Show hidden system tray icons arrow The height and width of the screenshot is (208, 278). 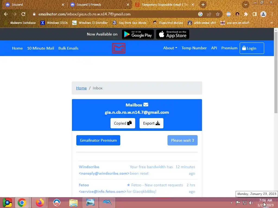231,203
